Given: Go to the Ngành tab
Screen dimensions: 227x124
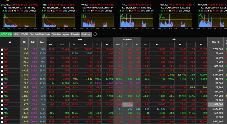Looking at the screenshot, I should click(66, 34).
